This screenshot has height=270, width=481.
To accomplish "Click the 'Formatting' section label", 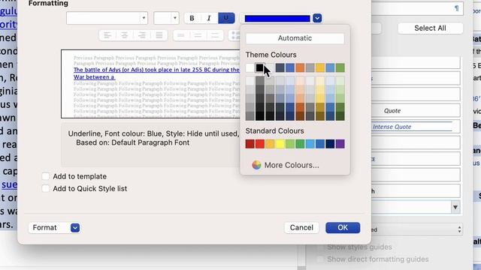I will point(48,3).
